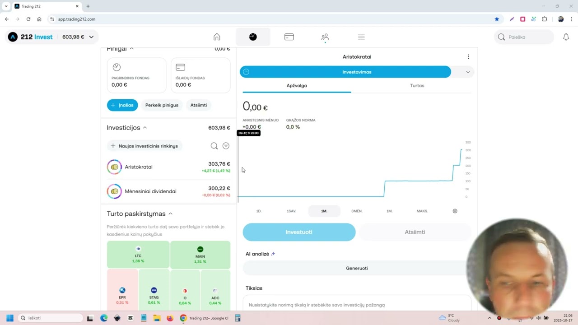Click the Paieška search field

pyautogui.click(x=524, y=37)
